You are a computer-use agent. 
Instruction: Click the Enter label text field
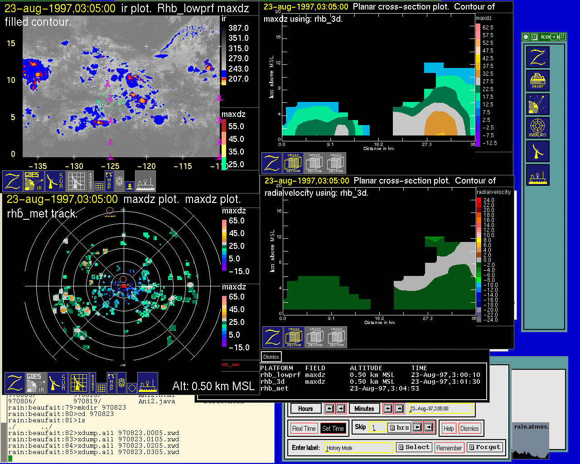pos(359,448)
